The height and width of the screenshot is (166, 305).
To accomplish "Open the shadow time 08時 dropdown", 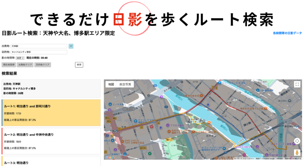I will (20, 58).
